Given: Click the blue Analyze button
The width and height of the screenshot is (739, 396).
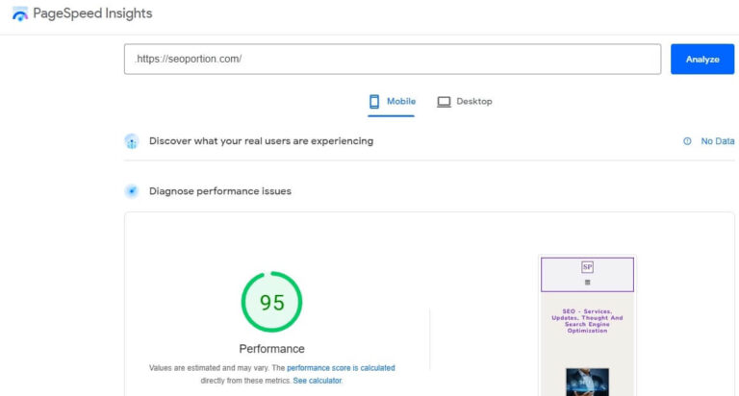Looking at the screenshot, I should pyautogui.click(x=702, y=59).
